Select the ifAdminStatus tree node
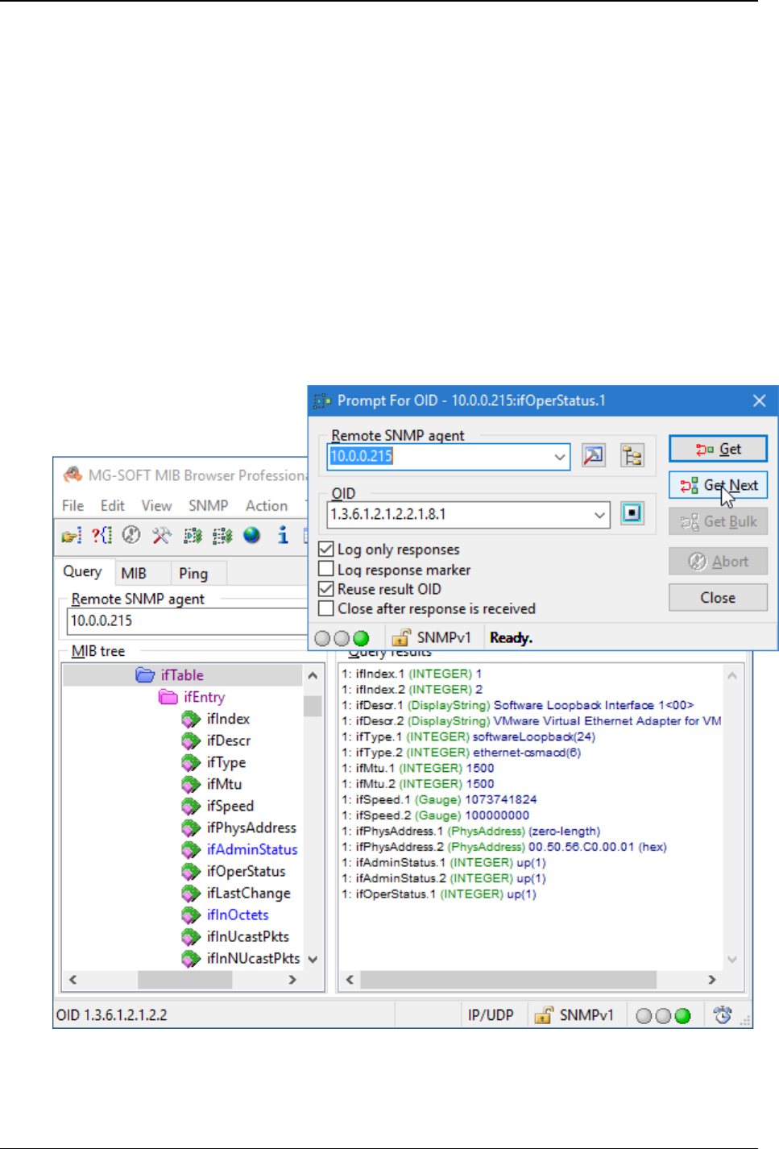The height and width of the screenshot is (1149, 779). point(252,849)
